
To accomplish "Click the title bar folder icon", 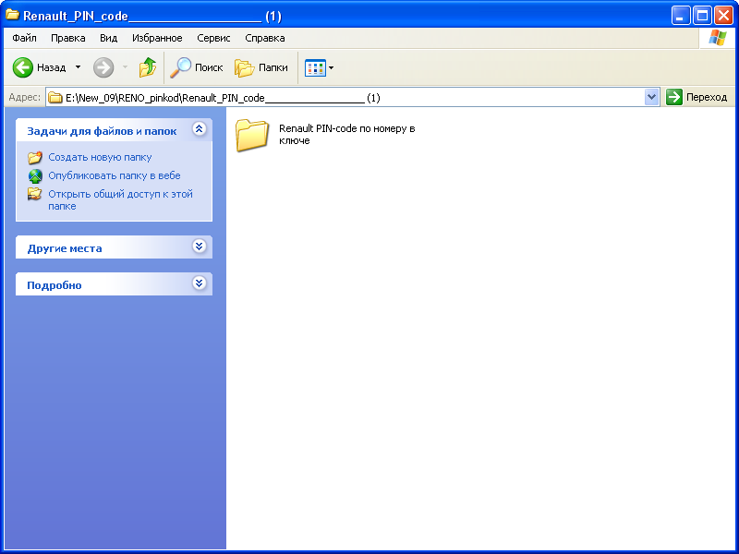I will 12,15.
